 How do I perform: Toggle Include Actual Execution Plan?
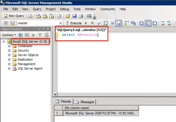tap(127, 23)
